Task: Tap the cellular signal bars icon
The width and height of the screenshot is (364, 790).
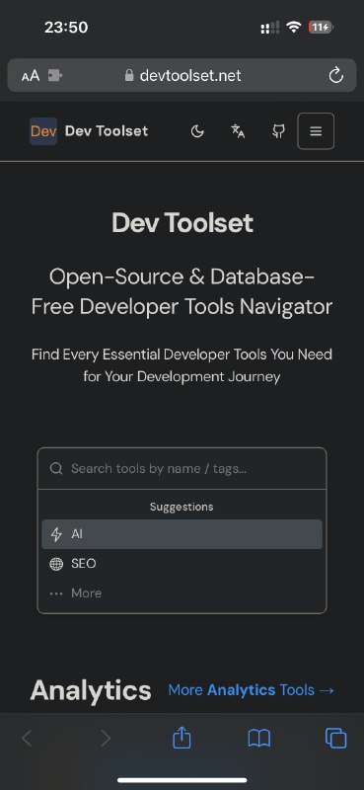Action: click(270, 28)
